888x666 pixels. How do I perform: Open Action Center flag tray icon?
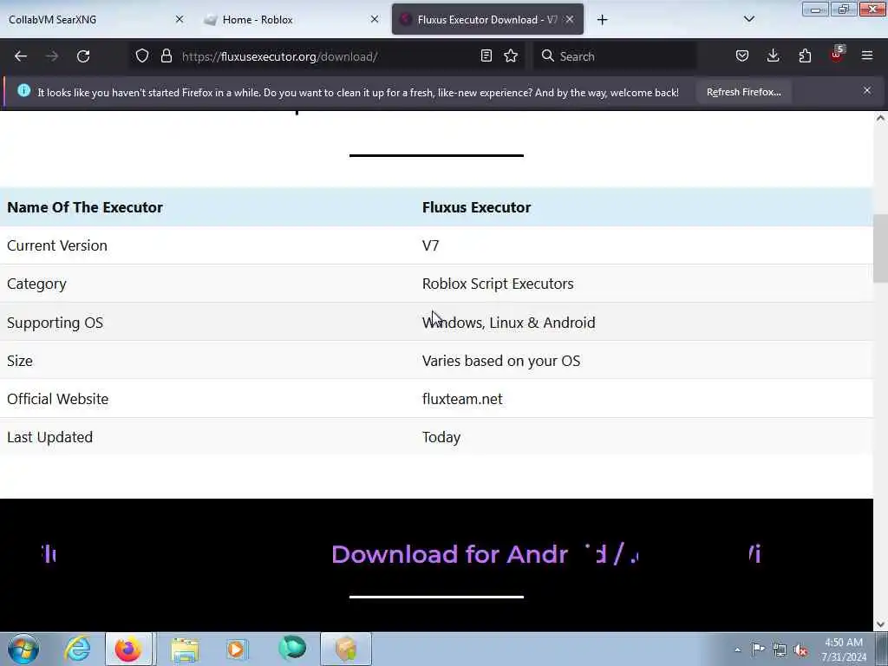(x=758, y=649)
